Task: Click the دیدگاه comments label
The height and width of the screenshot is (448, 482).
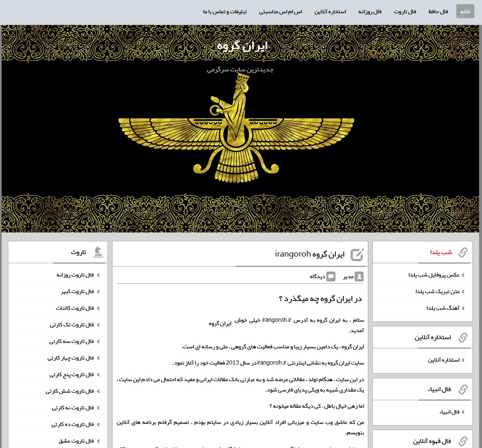Action: 317,277
